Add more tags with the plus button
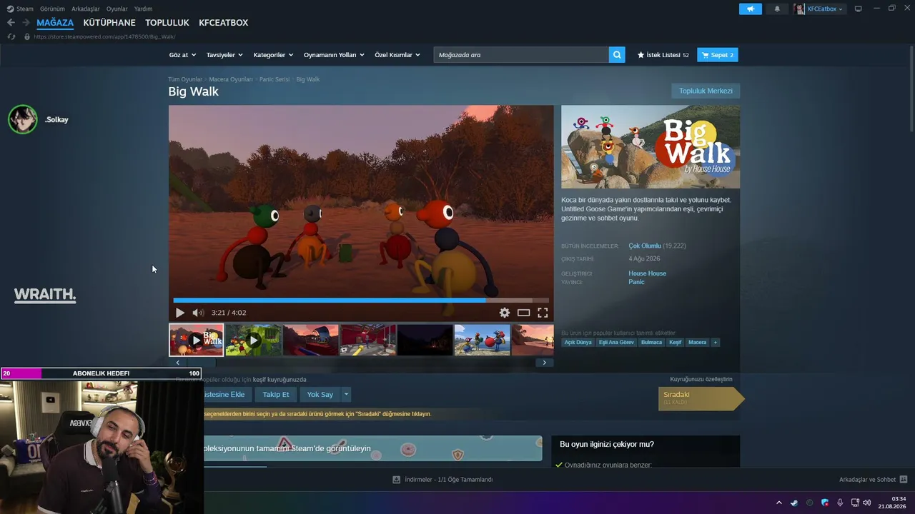The image size is (915, 514). click(715, 343)
